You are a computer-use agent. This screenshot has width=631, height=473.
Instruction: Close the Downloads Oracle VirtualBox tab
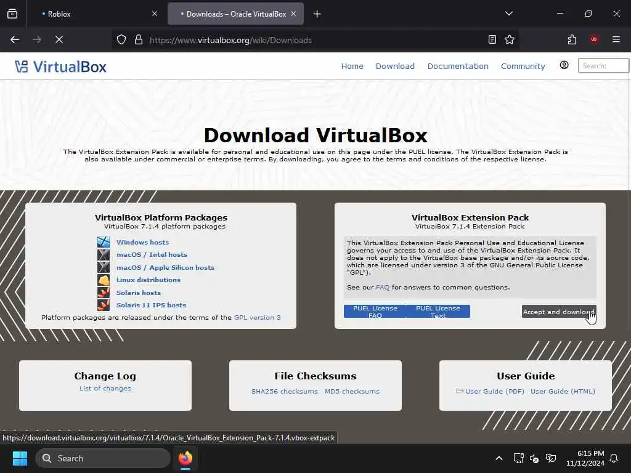(x=293, y=14)
